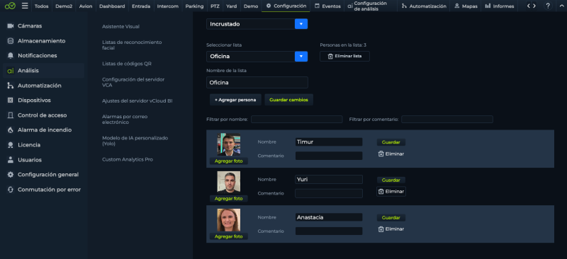
Task: Click the Filtrar por nombre field
Action: [296, 119]
